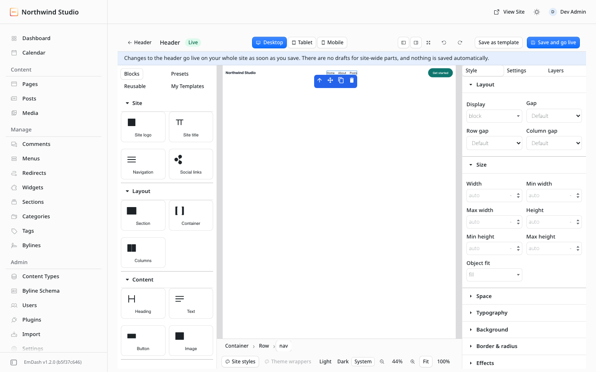Duplicate the selected nav block

pos(341,81)
